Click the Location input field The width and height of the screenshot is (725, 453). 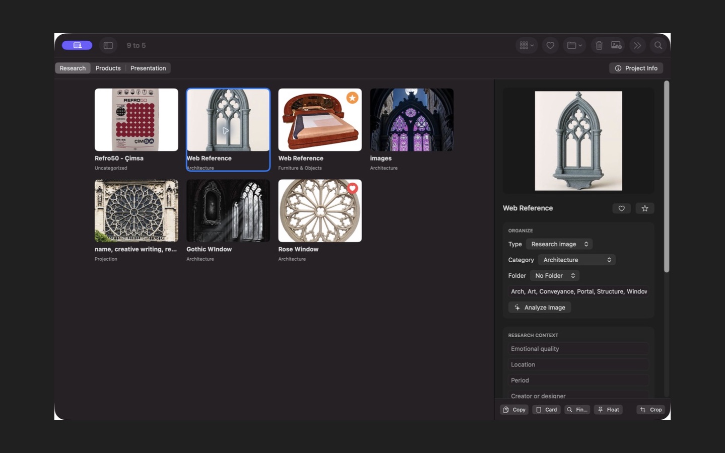click(578, 364)
